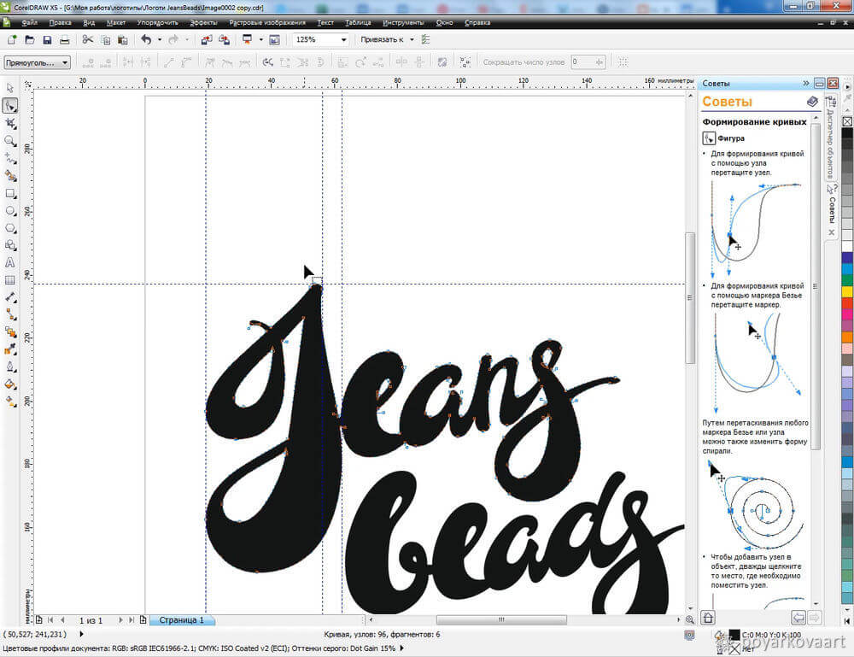Click the node reduction value field
This screenshot has width=854, height=657.
pos(582,62)
